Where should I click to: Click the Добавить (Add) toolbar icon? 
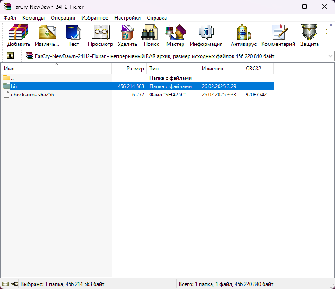pyautogui.click(x=18, y=35)
